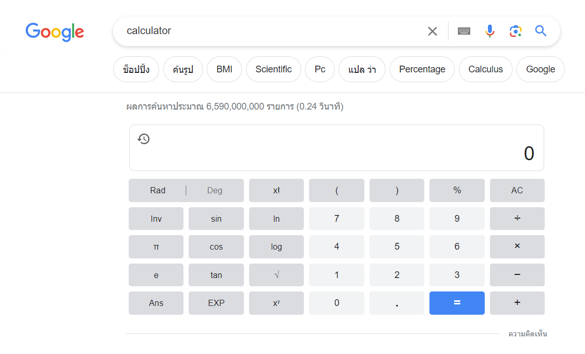Viewport: 585px width, 354px height.
Task: Click the digit 4 key
Action: (x=336, y=247)
